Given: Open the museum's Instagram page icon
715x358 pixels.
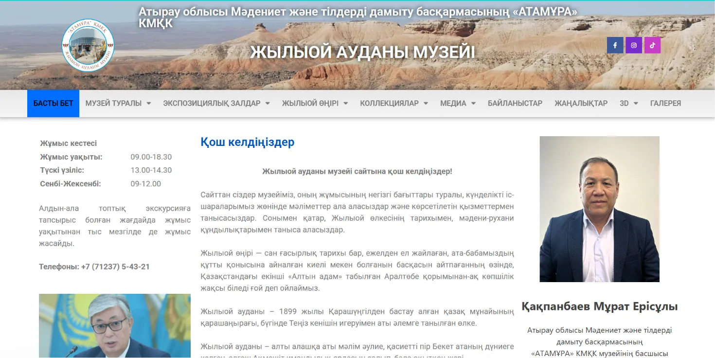Looking at the screenshot, I should point(634,45).
